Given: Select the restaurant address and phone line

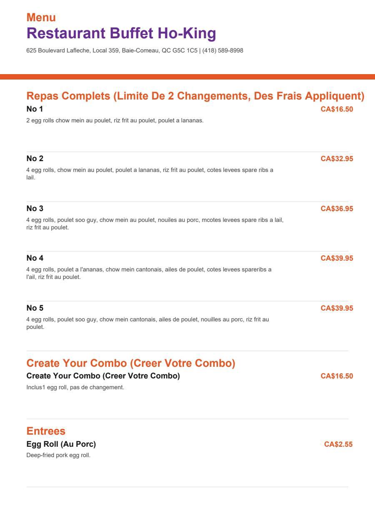Looking at the screenshot, I should pos(135,51).
